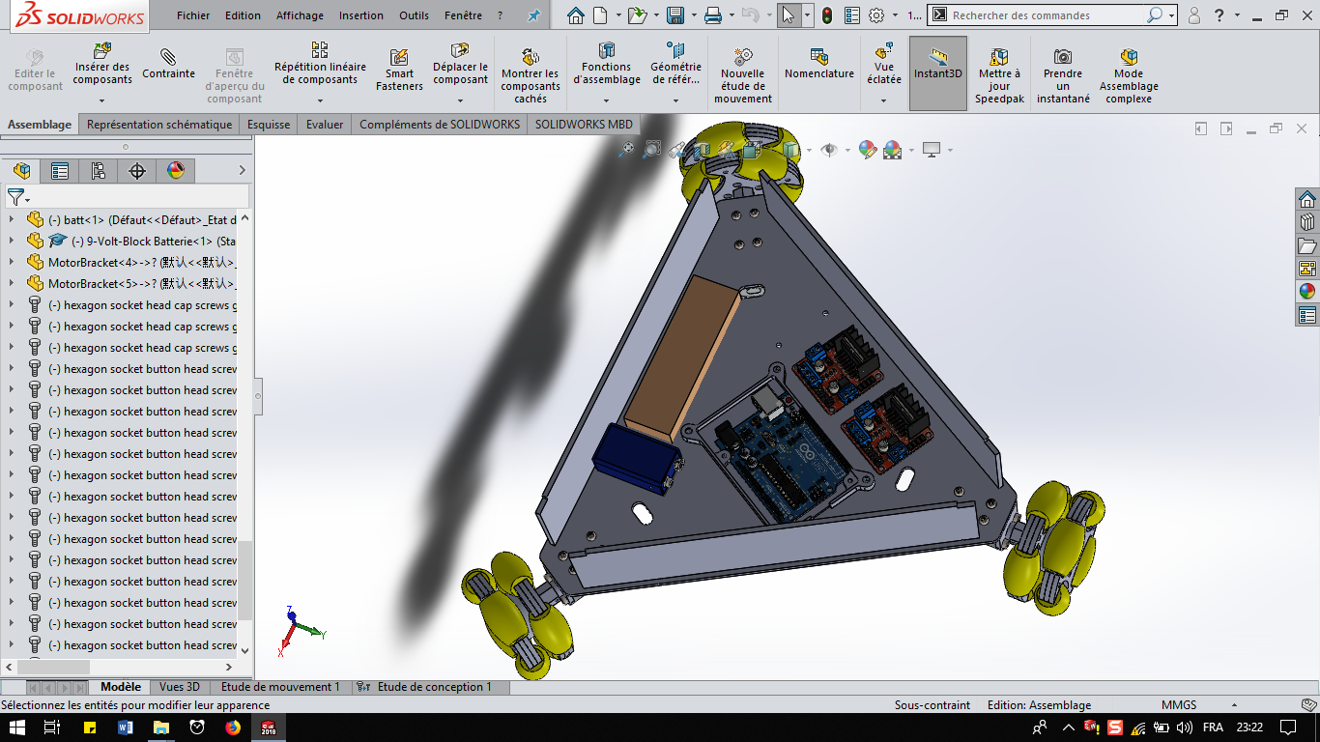Open the FeatureManager design tree tab

(x=21, y=171)
